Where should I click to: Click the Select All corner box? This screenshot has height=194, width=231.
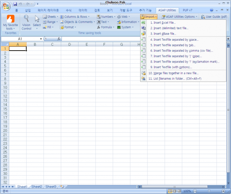point(5,44)
